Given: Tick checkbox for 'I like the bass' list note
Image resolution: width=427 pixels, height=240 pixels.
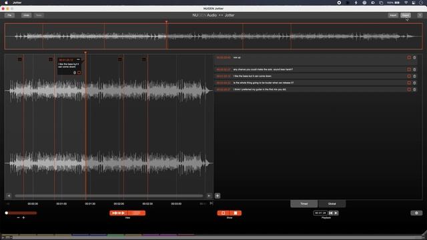Looking at the screenshot, I should click(409, 76).
